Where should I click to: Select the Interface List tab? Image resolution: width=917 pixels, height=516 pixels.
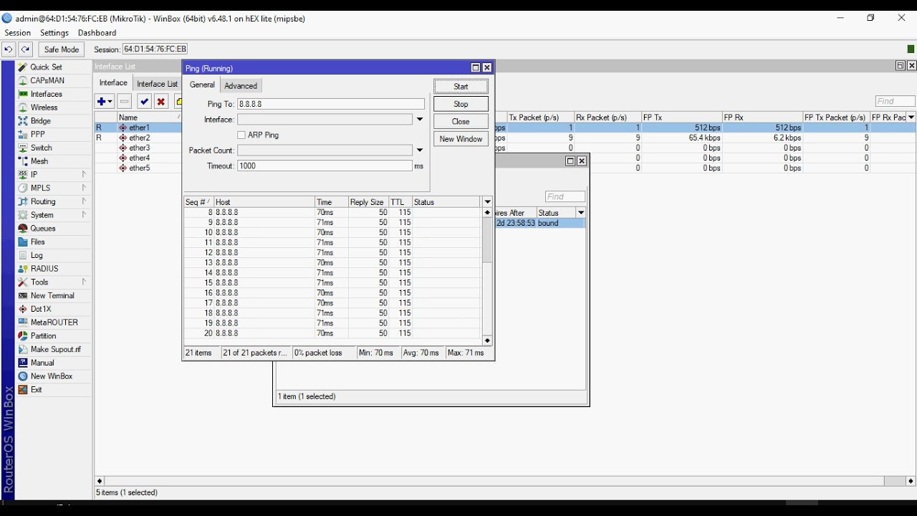coord(157,84)
